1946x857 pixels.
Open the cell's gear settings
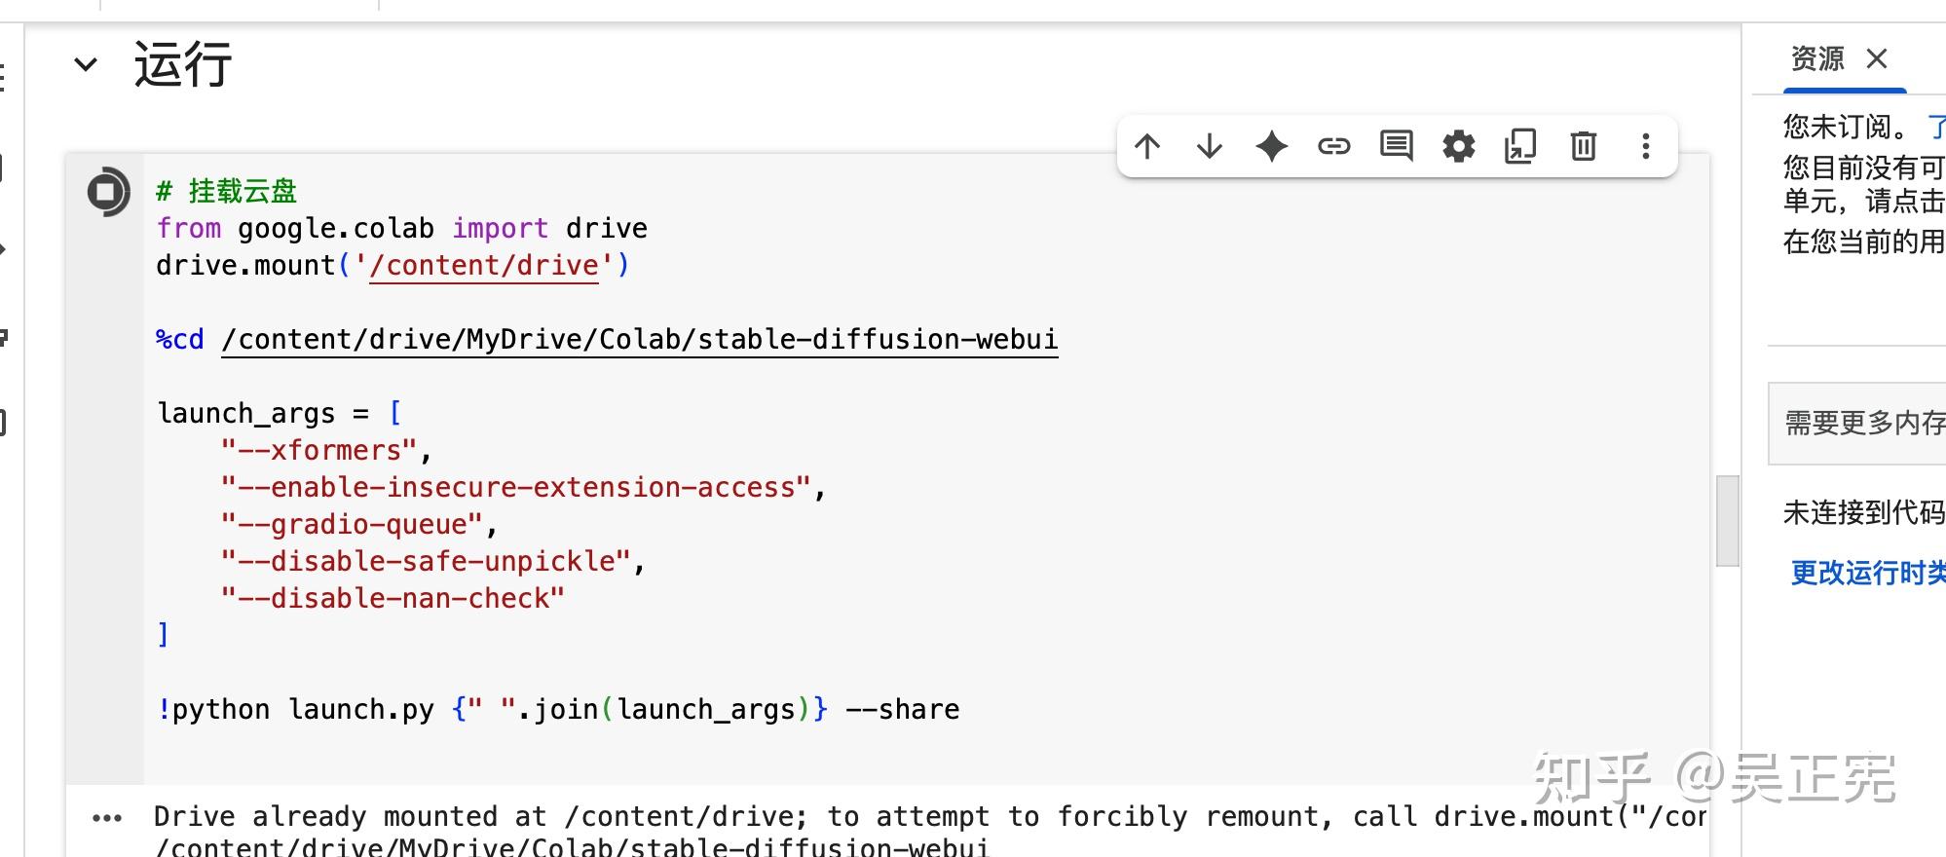[1459, 146]
